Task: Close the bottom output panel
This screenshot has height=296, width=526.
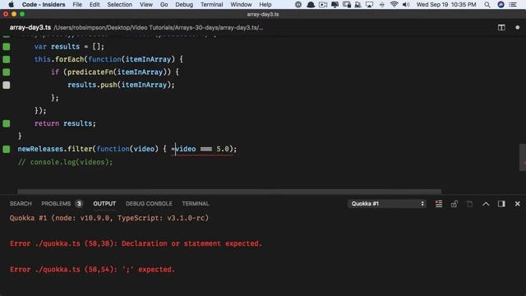Action: pyautogui.click(x=517, y=204)
